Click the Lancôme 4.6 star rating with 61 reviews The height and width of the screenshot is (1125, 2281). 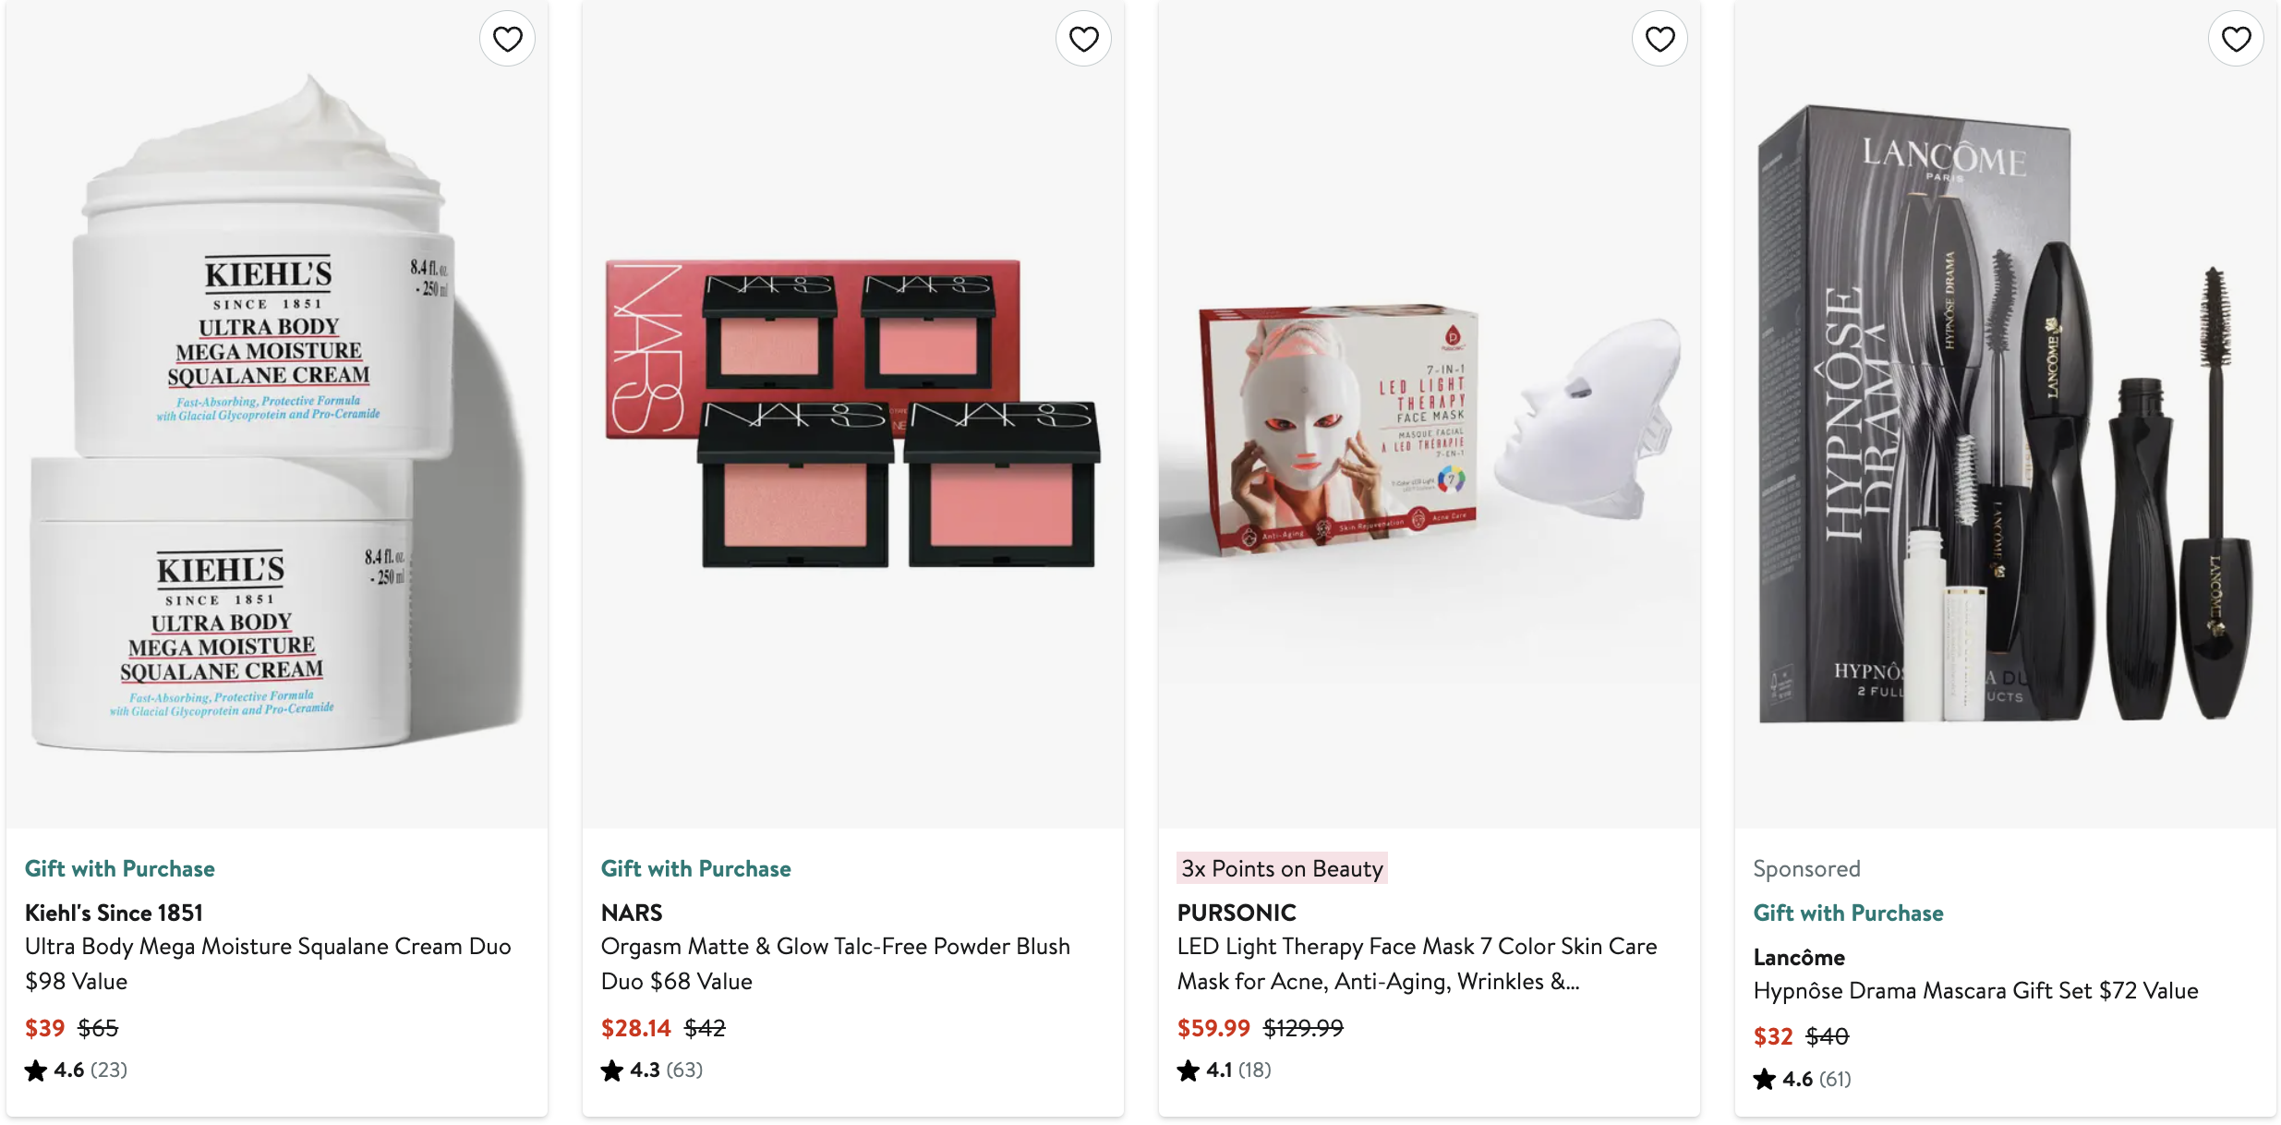[1803, 1079]
